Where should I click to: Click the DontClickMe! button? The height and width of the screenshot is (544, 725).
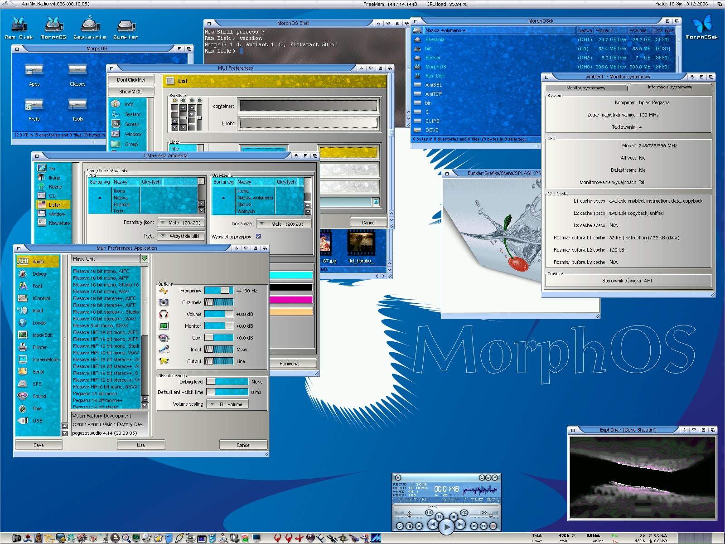131,80
